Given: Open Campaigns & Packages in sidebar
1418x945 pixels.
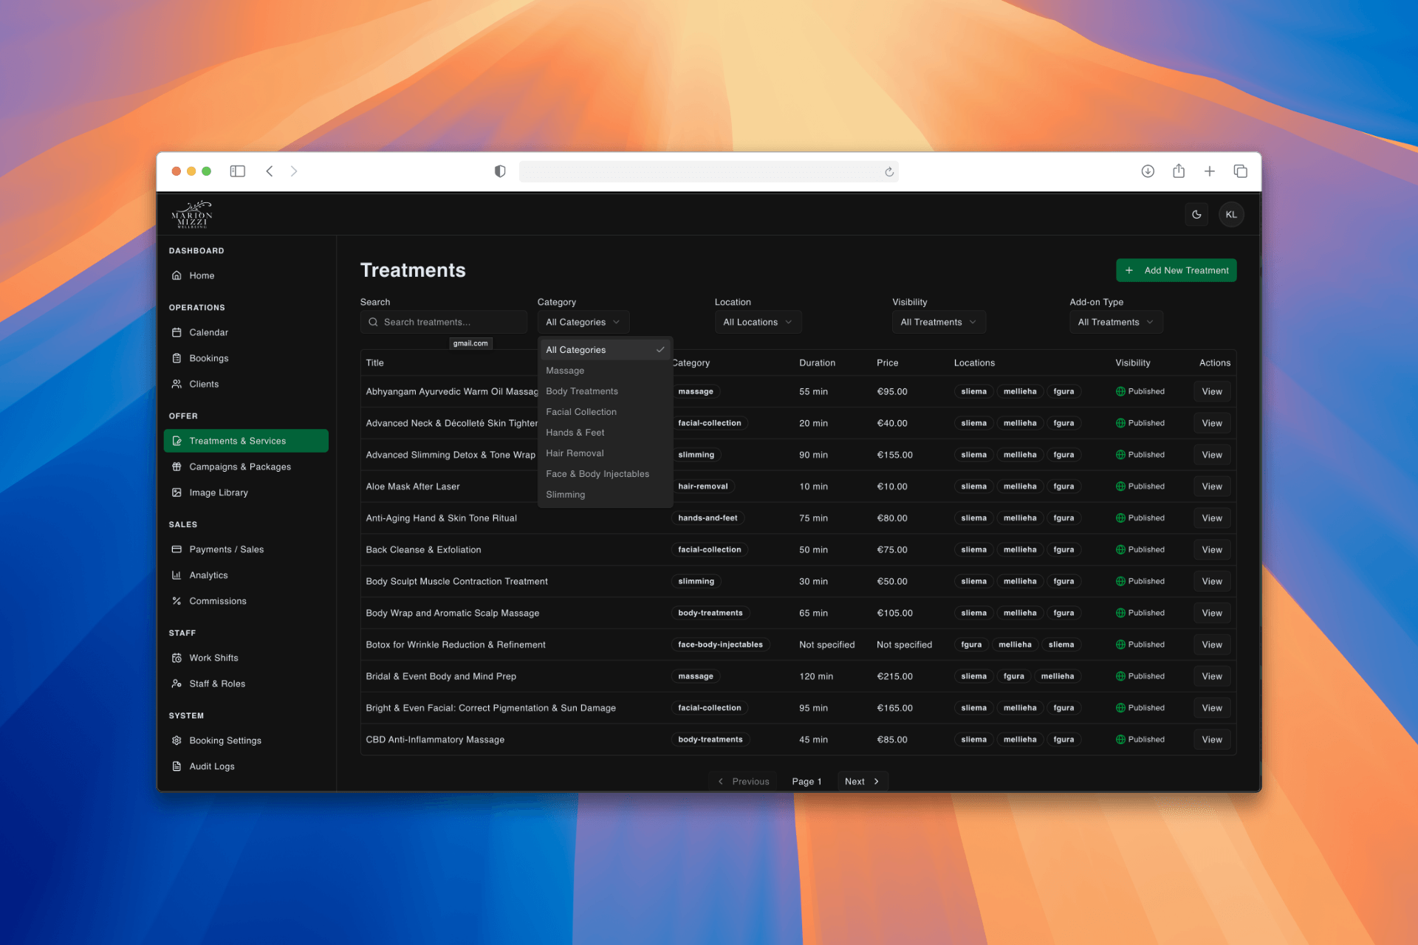Looking at the screenshot, I should point(240,467).
